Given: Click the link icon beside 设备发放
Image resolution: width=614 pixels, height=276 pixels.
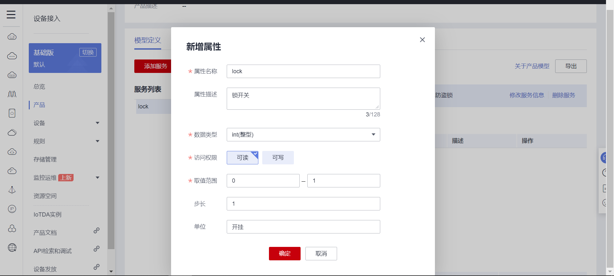Looking at the screenshot, I should point(97,267).
